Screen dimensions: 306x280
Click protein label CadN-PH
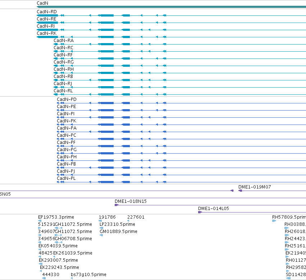coord(67,157)
